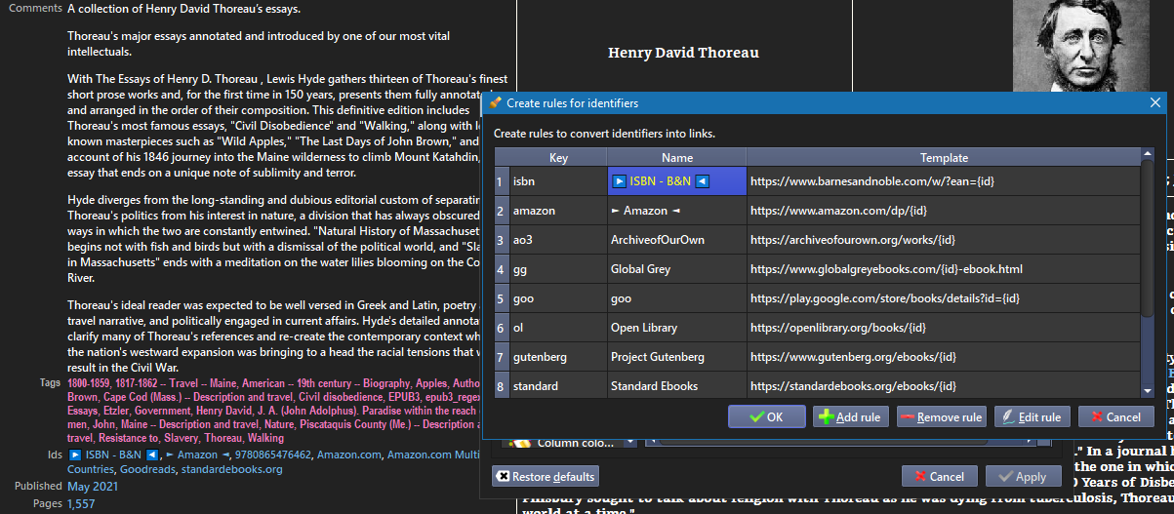Select the amazon key cell

(558, 211)
